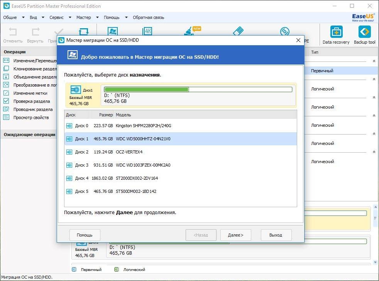Viewport: 379px width, 281px height.
Task: Select the Первичный row in partition list
Action: tap(341, 71)
